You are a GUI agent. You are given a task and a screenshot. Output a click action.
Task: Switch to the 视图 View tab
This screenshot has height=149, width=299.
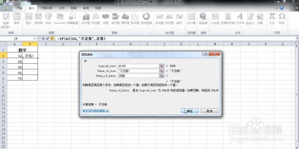click(x=98, y=8)
